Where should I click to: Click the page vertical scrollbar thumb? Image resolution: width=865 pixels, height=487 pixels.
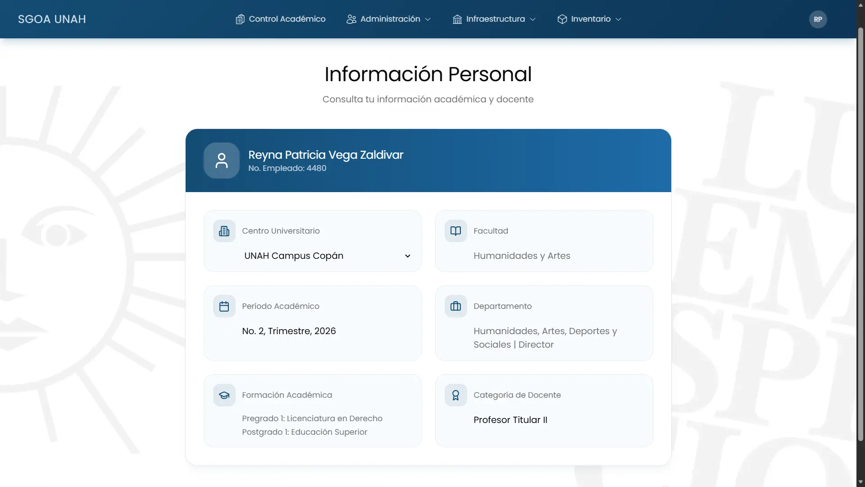tap(860, 234)
